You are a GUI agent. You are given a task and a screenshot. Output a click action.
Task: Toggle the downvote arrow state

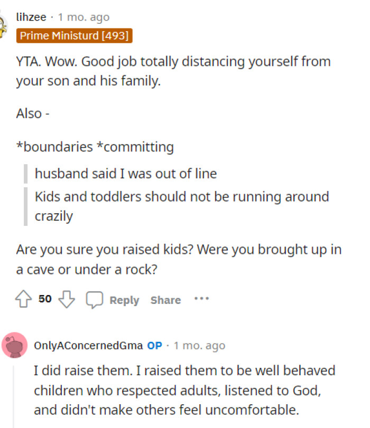[67, 299]
